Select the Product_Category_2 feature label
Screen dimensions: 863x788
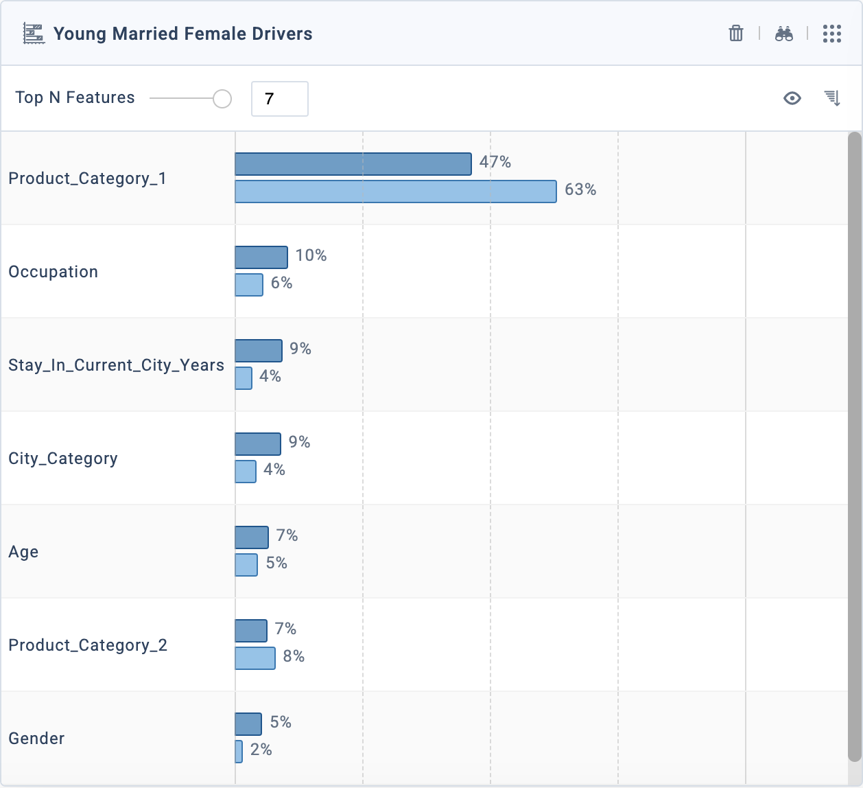(x=87, y=645)
